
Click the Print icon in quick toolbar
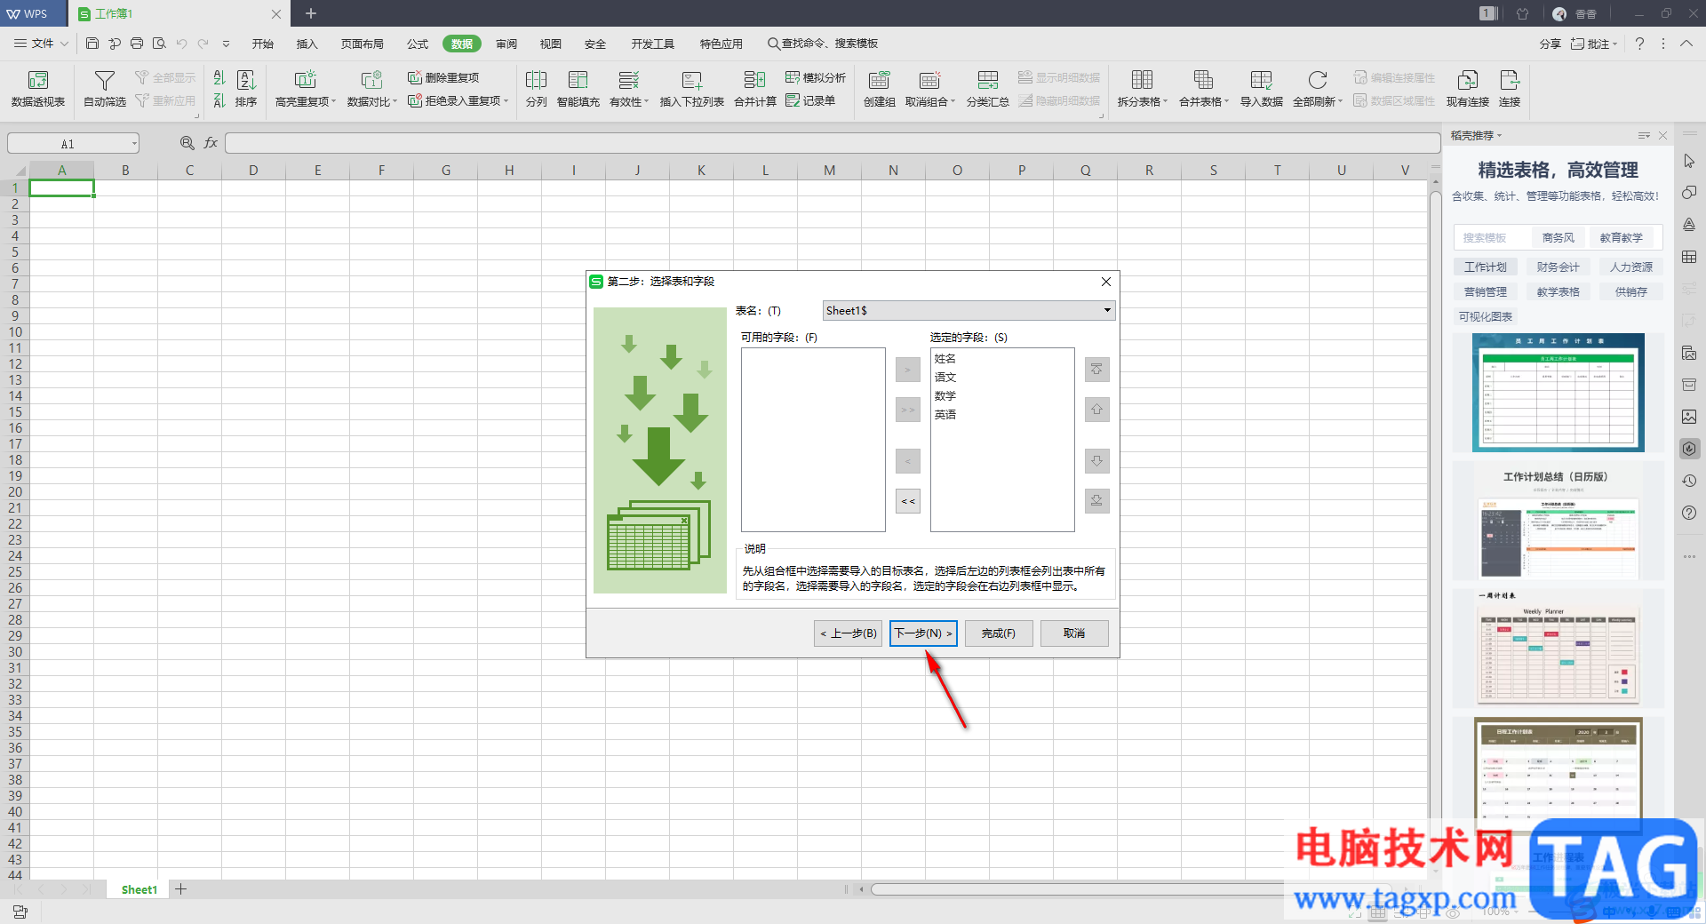point(137,44)
